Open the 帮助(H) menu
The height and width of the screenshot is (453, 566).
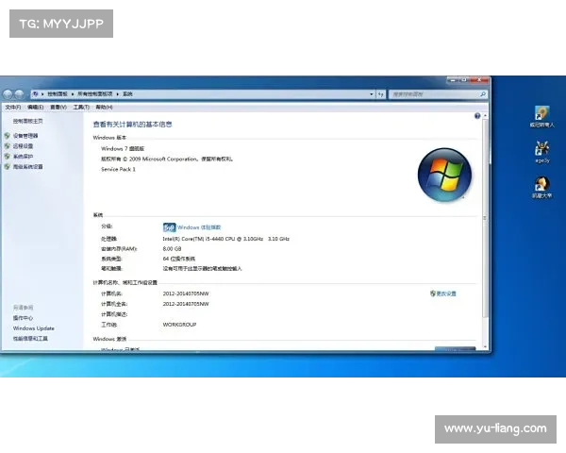pyautogui.click(x=104, y=108)
